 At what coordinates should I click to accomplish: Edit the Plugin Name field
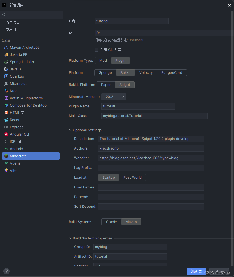pyautogui.click(x=138, y=106)
